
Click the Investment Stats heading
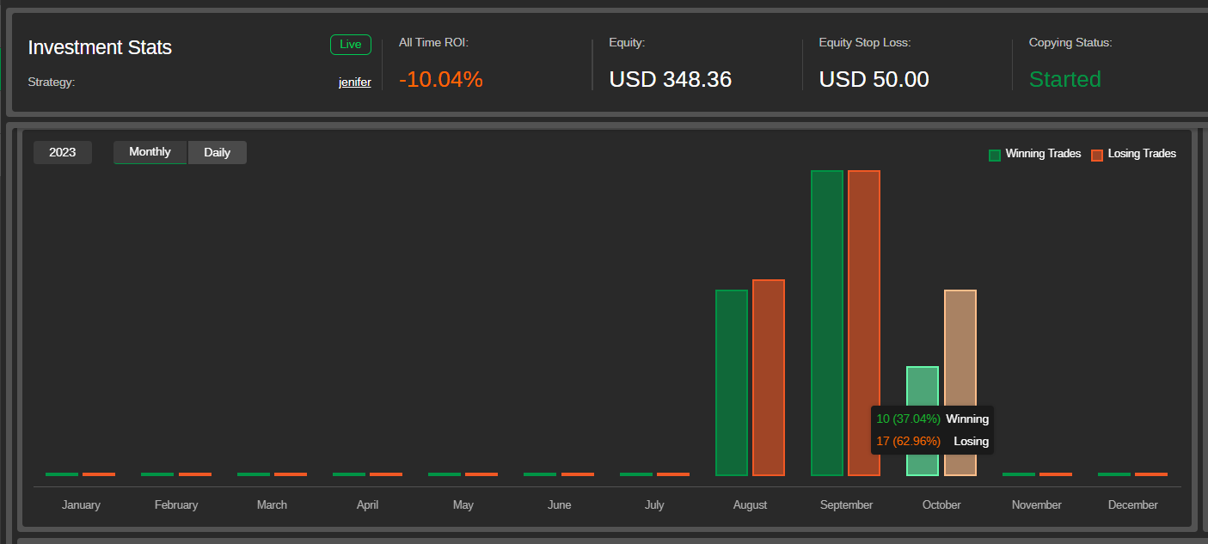pyautogui.click(x=100, y=47)
